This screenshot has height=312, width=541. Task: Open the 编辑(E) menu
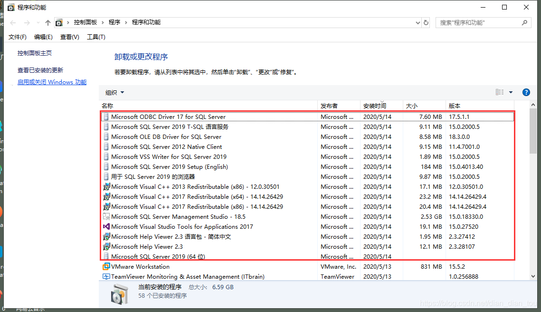(43, 37)
